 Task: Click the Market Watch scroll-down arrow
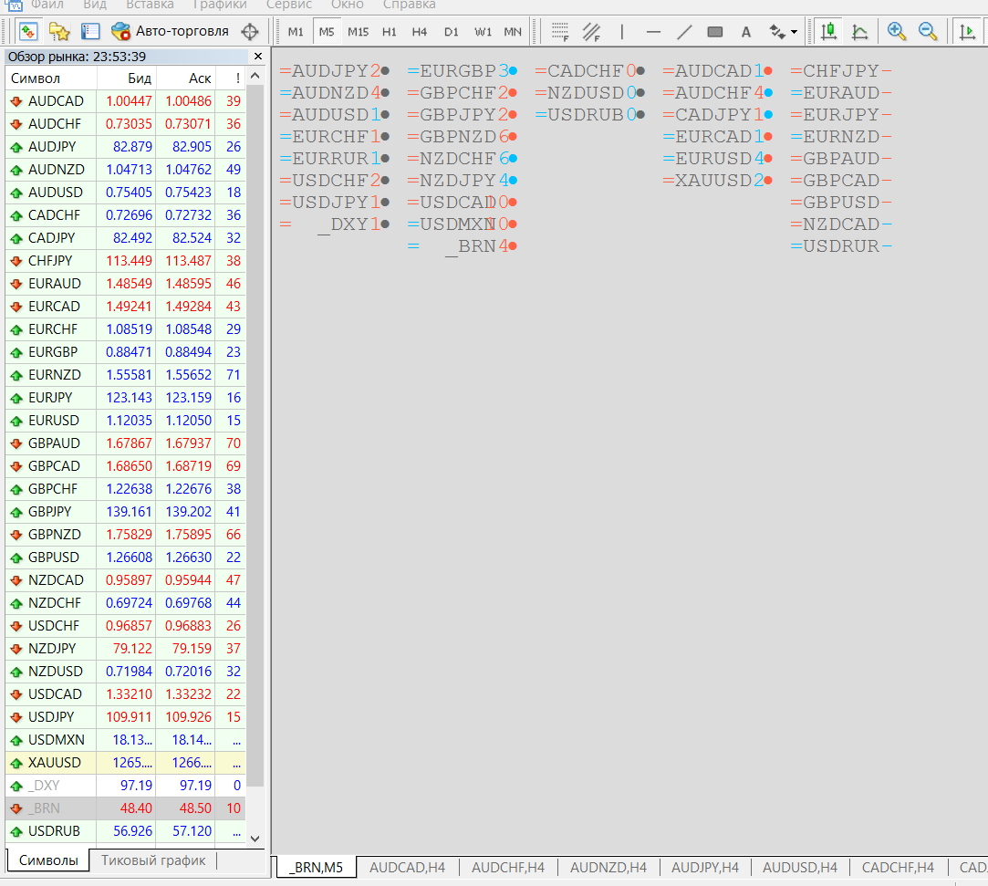point(255,839)
